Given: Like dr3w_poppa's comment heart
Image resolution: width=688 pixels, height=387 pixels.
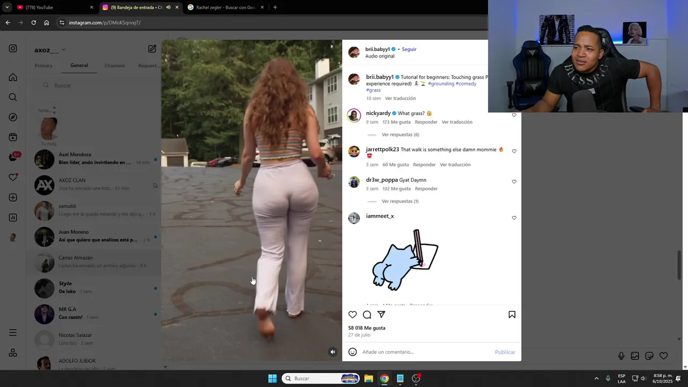Looking at the screenshot, I should click(514, 182).
